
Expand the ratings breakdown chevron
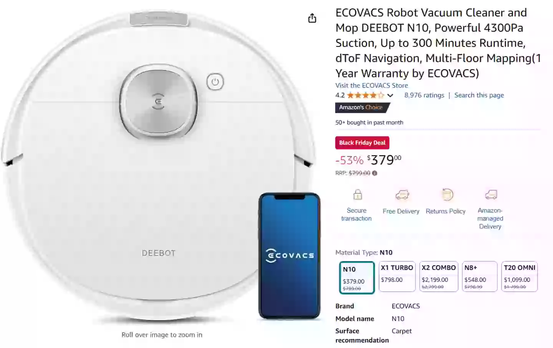click(x=390, y=95)
